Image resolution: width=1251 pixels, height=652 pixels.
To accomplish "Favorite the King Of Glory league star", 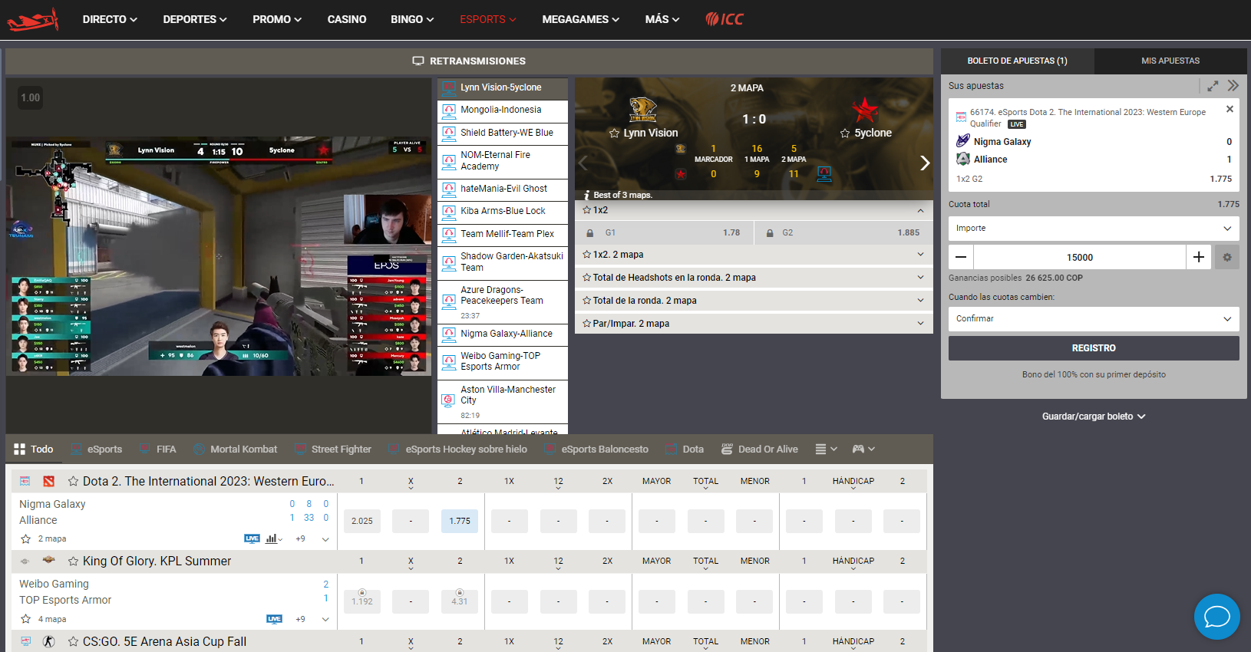I will (73, 561).
